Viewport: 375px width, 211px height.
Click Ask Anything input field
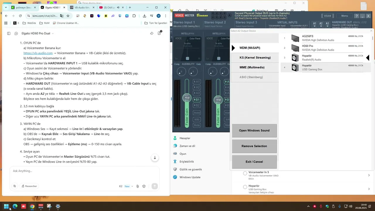coord(84,171)
